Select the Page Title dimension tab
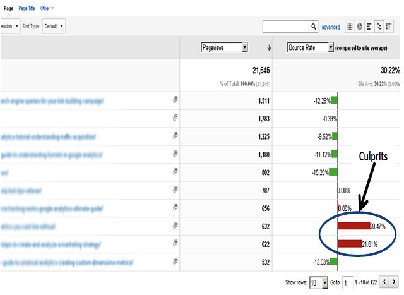This screenshot has width=404, height=295. 27,8
